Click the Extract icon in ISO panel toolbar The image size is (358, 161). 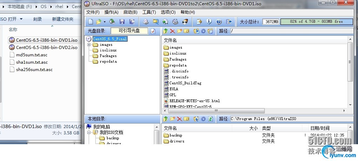coord(196,31)
